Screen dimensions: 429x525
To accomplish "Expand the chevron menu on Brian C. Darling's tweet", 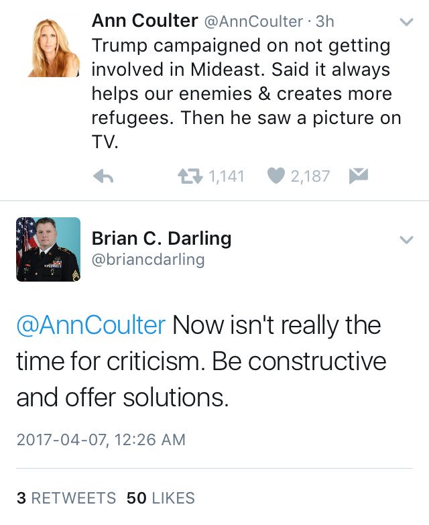I will [x=406, y=239].
